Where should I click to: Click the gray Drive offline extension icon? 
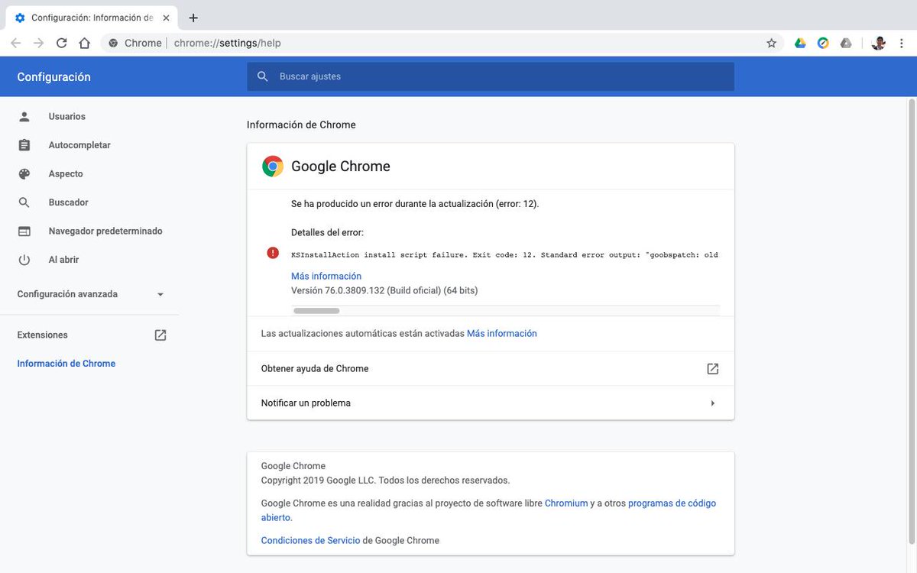tap(846, 43)
